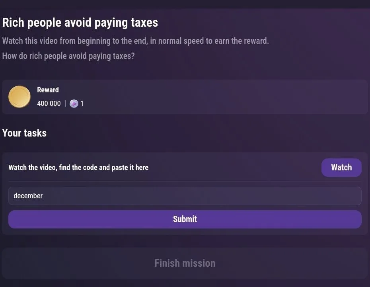This screenshot has width=370, height=287.
Task: Select the 400 000 reward amount
Action: (49, 104)
